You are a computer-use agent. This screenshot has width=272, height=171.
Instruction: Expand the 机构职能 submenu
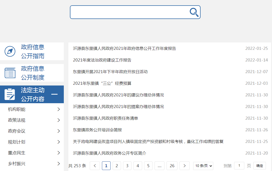click(59, 109)
